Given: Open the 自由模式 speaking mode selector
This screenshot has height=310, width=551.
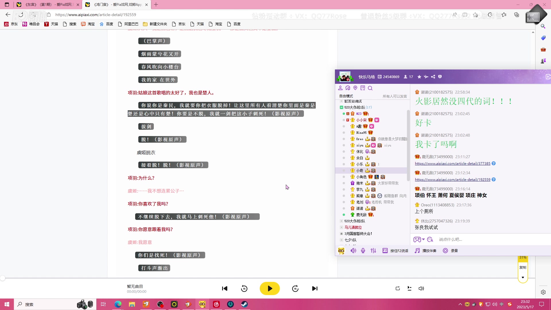Looking at the screenshot, I should click(x=346, y=96).
